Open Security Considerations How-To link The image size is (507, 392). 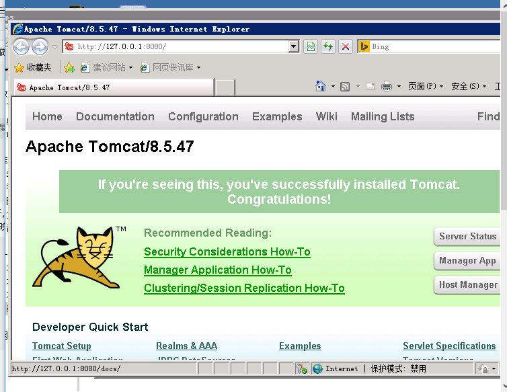(227, 251)
